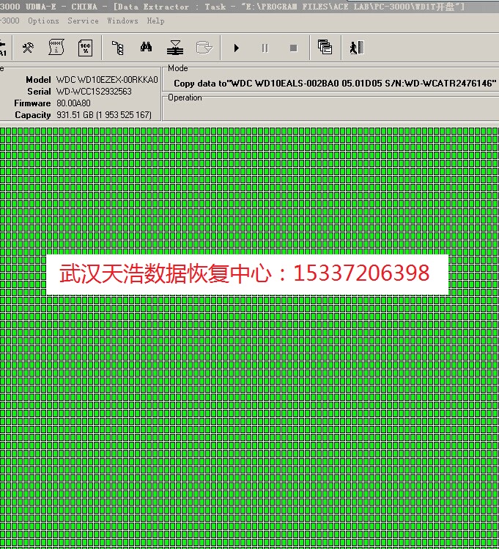Click the empty Operation panel
499x549 pixels.
(330, 108)
